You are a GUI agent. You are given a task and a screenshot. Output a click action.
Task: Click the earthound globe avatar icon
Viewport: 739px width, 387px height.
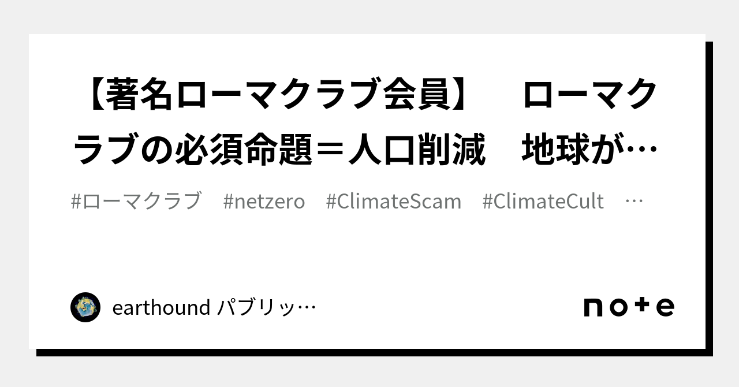tap(85, 307)
